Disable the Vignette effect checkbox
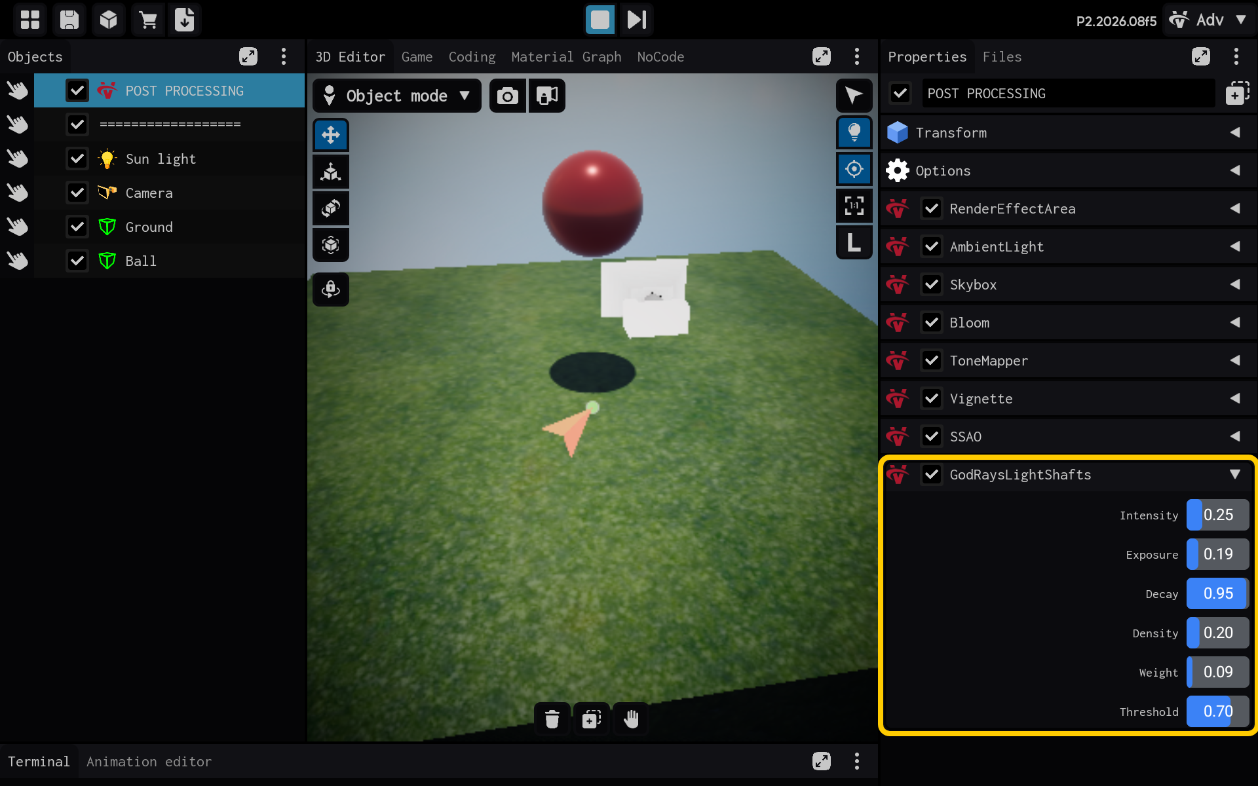The image size is (1258, 786). [932, 398]
